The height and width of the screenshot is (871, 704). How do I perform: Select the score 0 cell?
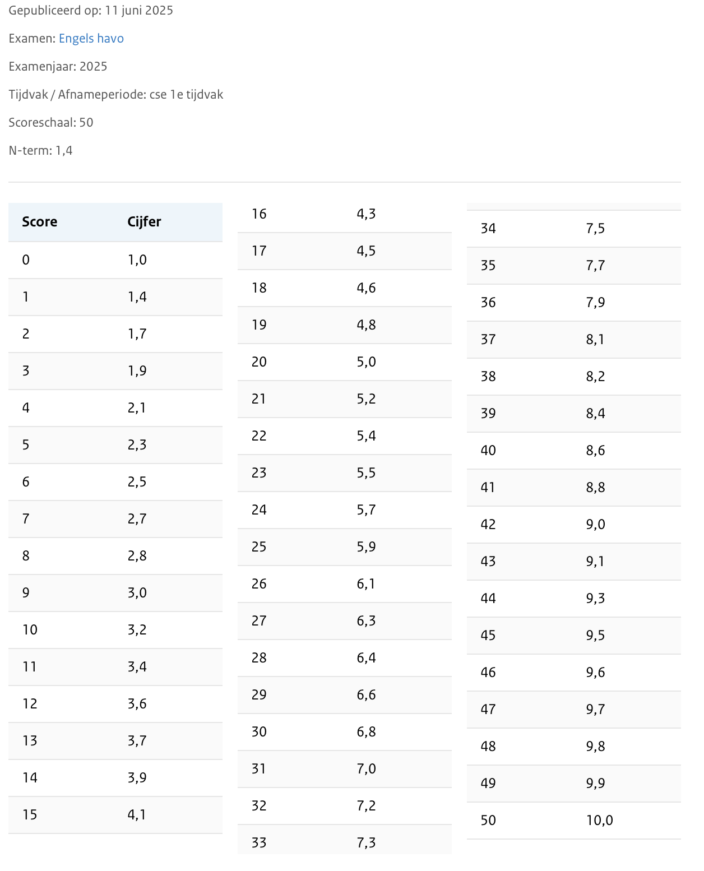click(x=26, y=260)
